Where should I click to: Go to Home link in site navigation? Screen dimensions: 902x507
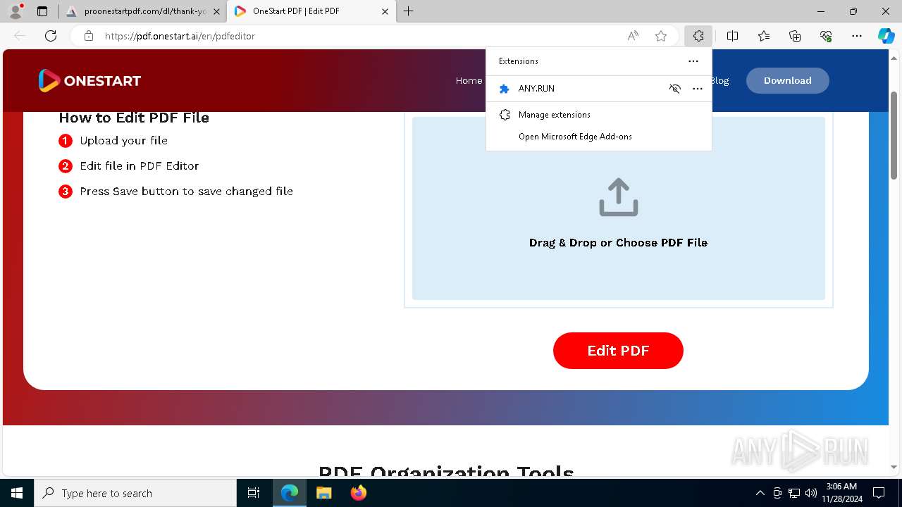pos(469,80)
